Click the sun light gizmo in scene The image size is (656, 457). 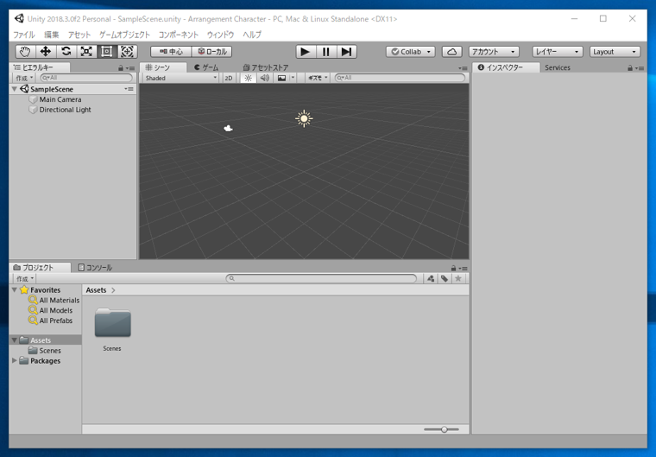click(304, 118)
